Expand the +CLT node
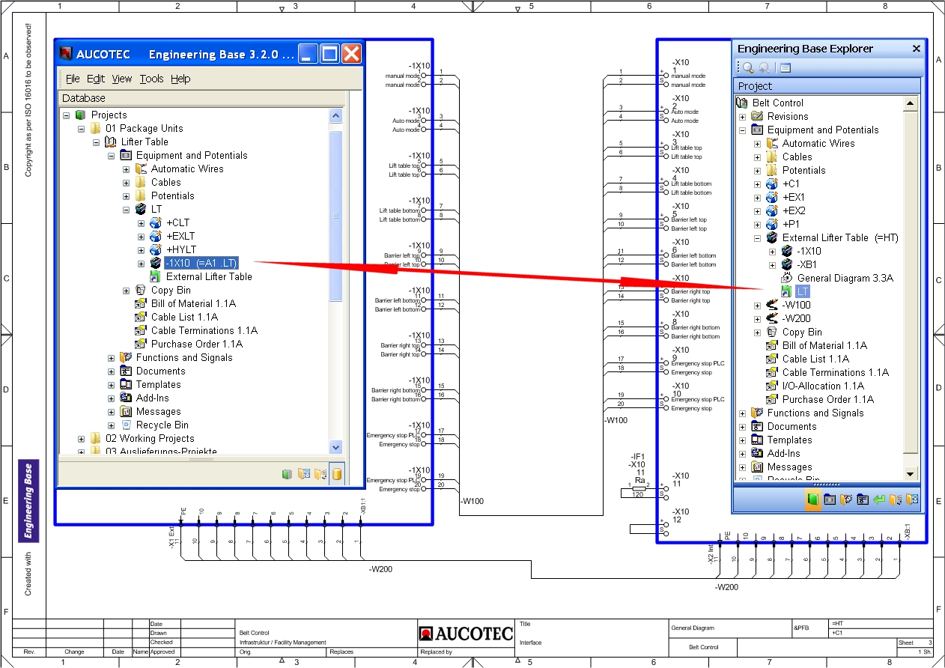 click(142, 223)
